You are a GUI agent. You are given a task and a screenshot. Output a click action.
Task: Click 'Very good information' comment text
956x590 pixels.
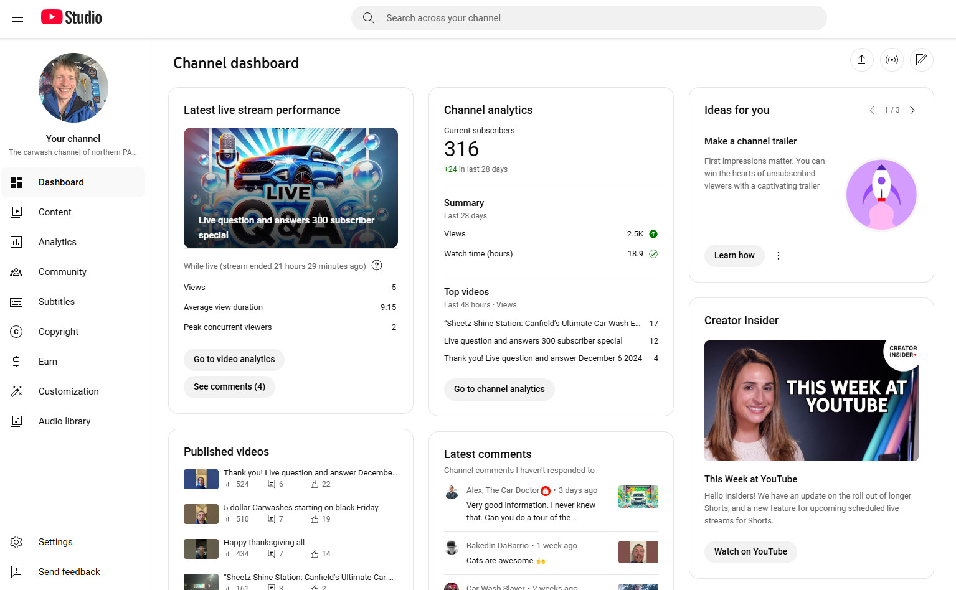coord(531,512)
